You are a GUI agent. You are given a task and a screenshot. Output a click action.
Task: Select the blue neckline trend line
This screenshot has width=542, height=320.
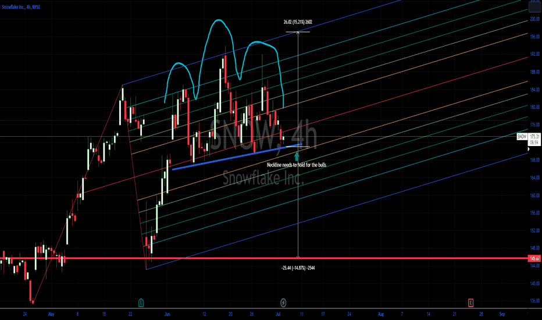tap(237, 157)
